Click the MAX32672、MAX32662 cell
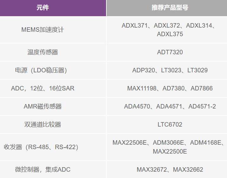 (x=167, y=169)
